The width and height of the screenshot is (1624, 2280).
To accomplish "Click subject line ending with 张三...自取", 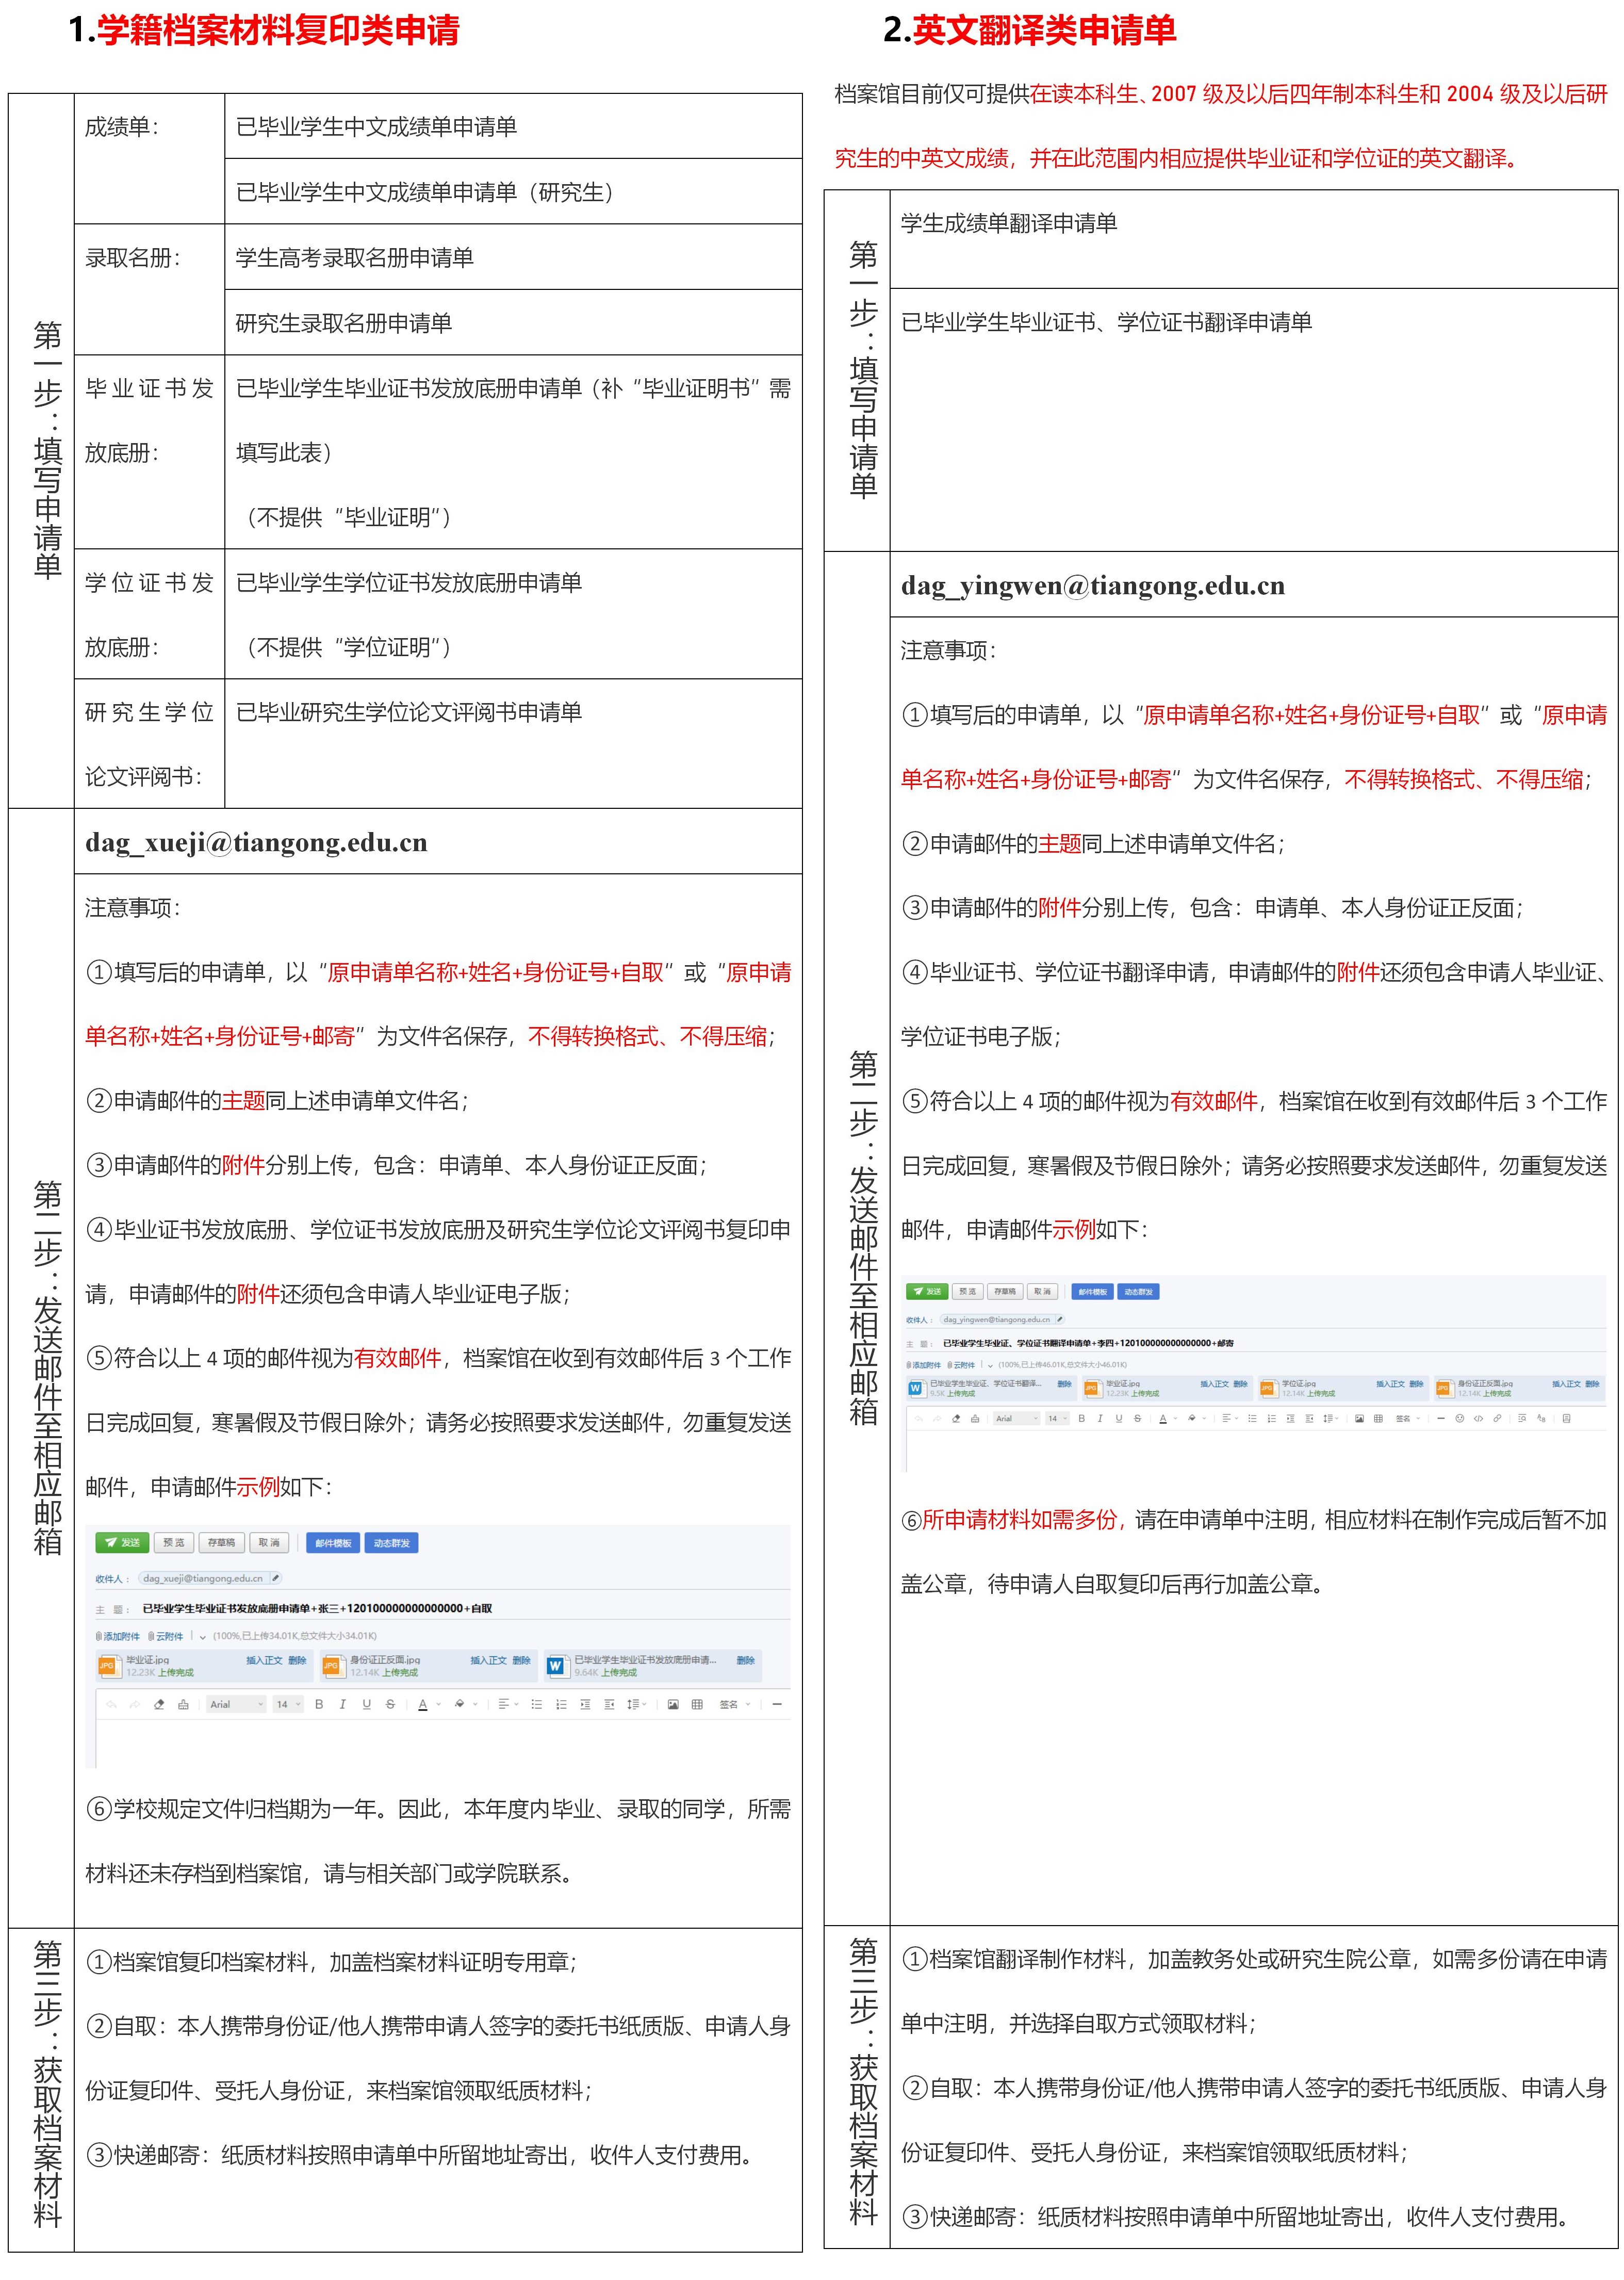I will point(317,1608).
